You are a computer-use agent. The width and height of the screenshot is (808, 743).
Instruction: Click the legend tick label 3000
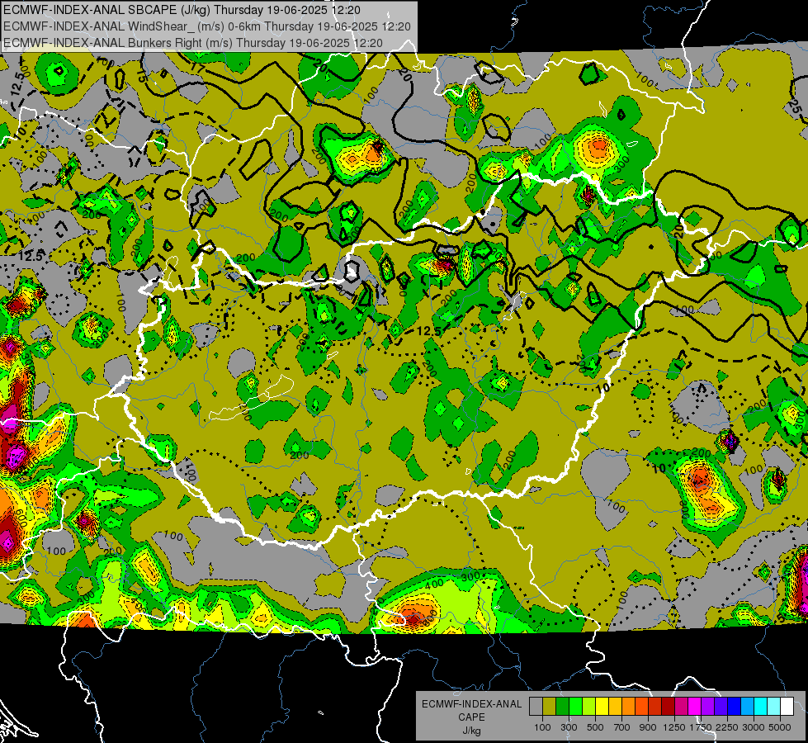click(754, 727)
